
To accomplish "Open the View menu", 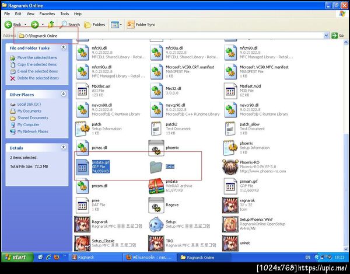I will (x=30, y=14).
